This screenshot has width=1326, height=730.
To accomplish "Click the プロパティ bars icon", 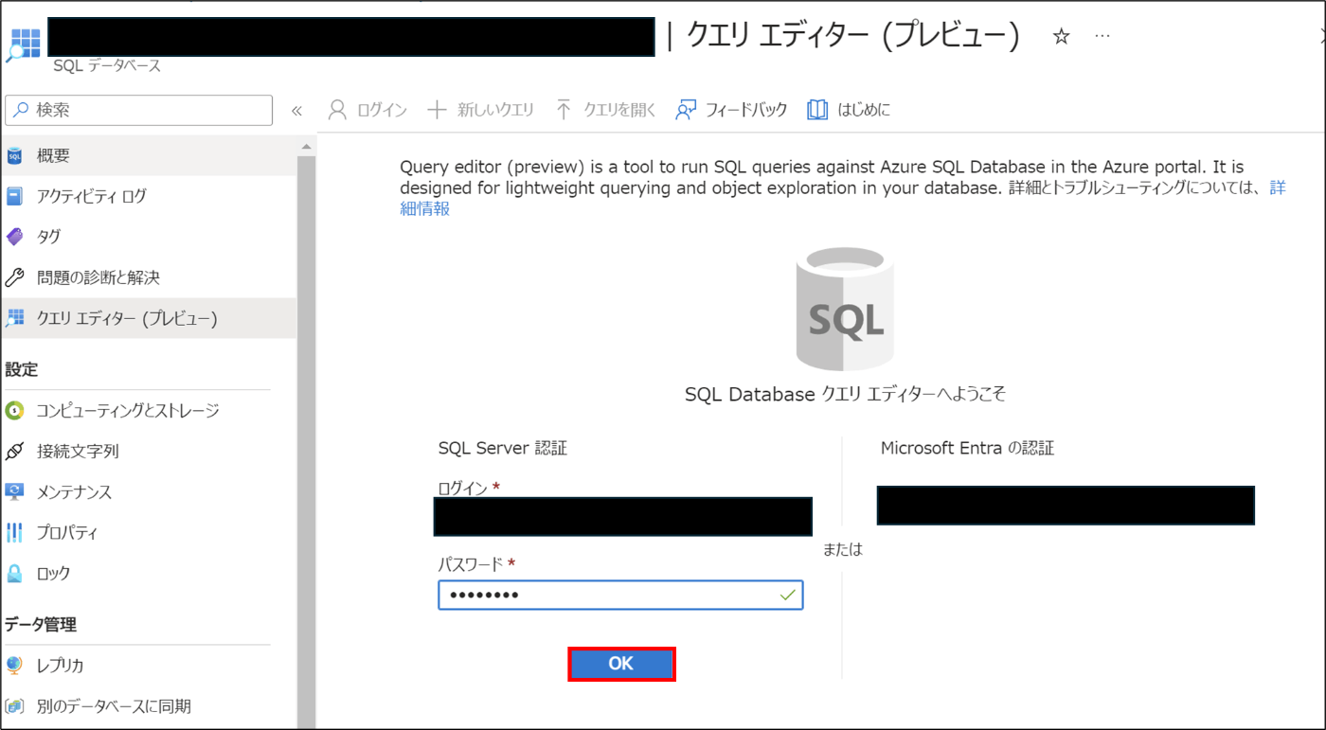I will (x=14, y=532).
